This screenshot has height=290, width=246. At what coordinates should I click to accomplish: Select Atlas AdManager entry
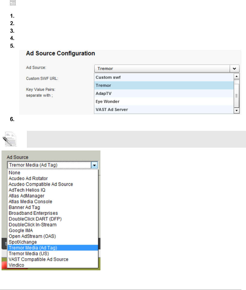[x=53, y=196]
